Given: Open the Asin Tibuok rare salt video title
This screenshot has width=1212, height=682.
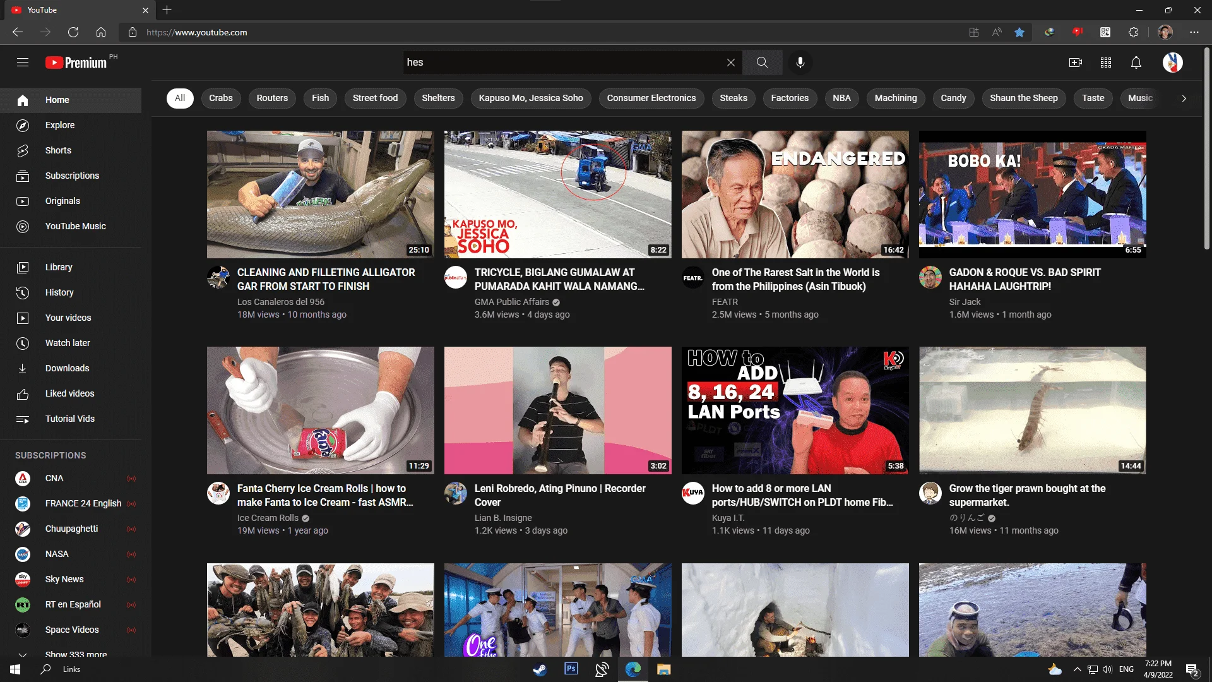Looking at the screenshot, I should click(x=795, y=279).
